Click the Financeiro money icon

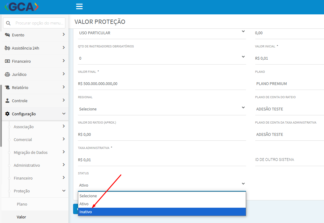[7, 61]
